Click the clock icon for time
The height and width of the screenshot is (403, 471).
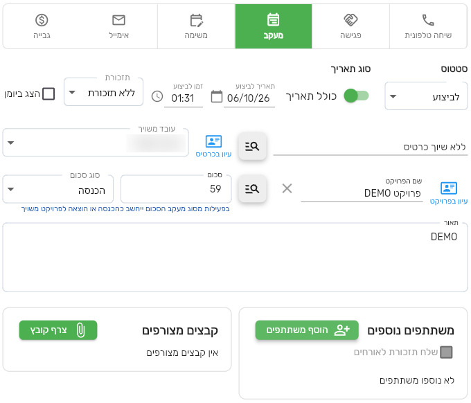pos(157,97)
